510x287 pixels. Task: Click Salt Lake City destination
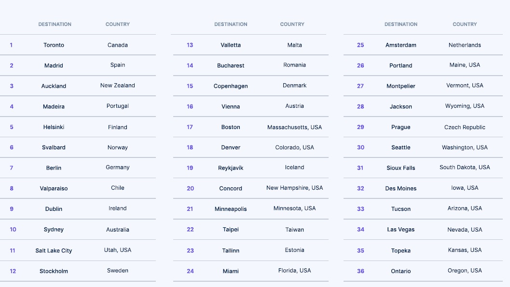(54, 250)
